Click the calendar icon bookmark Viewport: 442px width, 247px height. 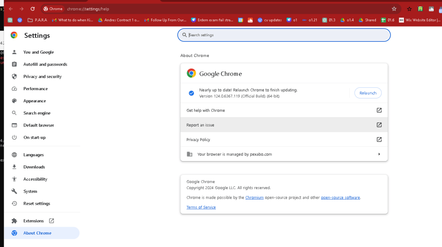[x=241, y=20]
